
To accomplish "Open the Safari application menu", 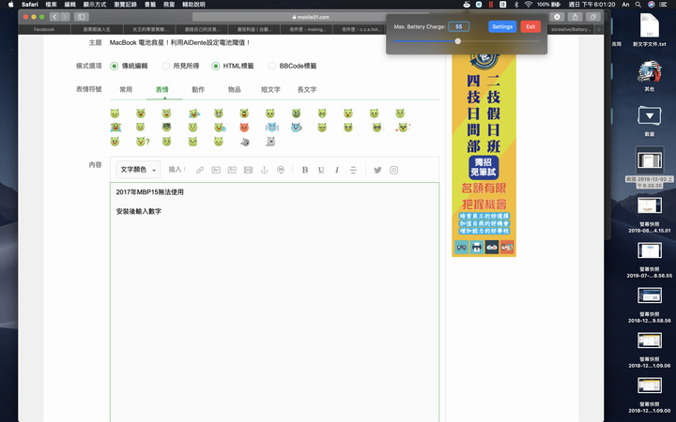I will click(30, 5).
